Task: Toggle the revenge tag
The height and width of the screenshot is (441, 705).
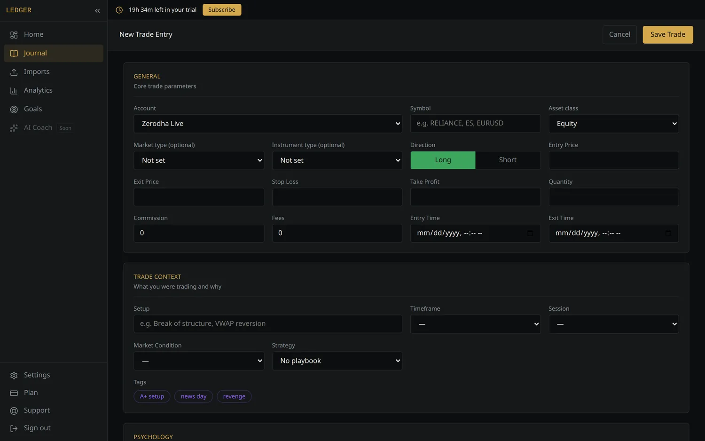Action: (234, 396)
